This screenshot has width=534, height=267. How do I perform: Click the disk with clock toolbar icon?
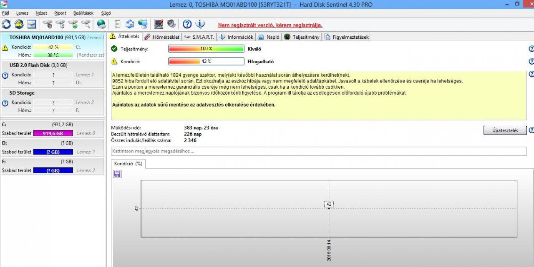(60, 24)
